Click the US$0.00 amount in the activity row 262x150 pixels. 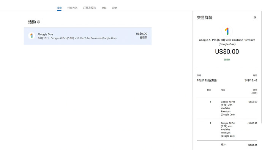(142, 33)
